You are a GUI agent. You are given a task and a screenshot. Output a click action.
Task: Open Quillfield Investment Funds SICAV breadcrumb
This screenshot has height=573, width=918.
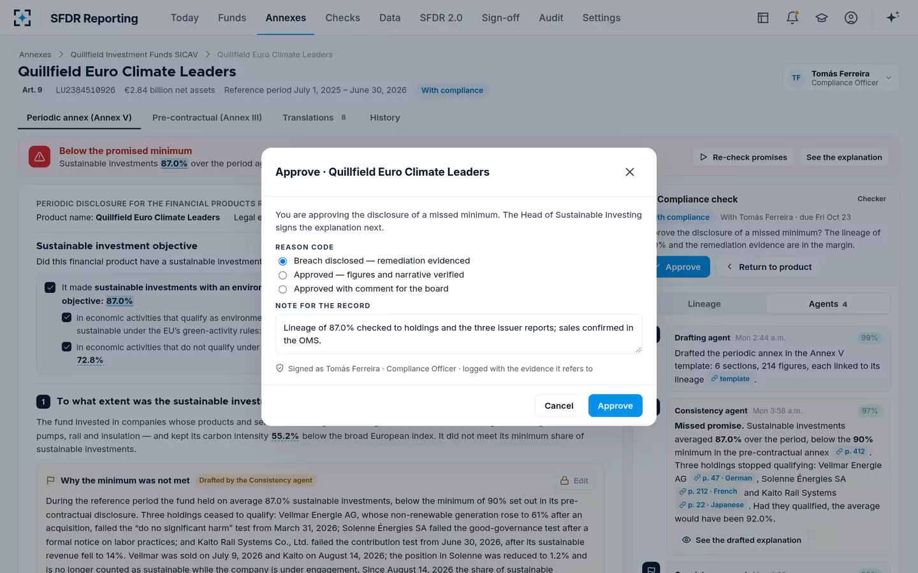point(134,55)
